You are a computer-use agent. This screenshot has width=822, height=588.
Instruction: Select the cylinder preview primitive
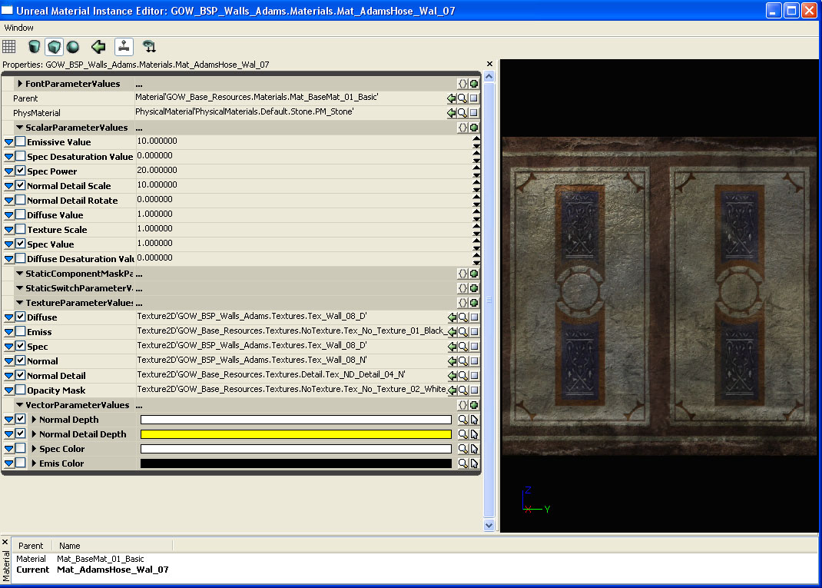tap(34, 47)
